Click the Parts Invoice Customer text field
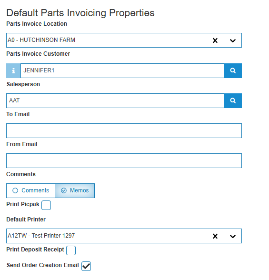 (x=122, y=70)
